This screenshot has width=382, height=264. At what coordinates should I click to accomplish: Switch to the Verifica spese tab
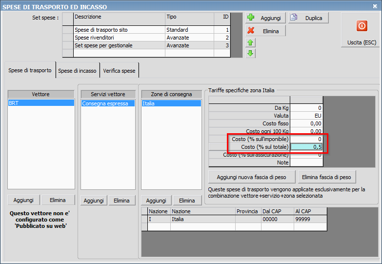coord(119,71)
